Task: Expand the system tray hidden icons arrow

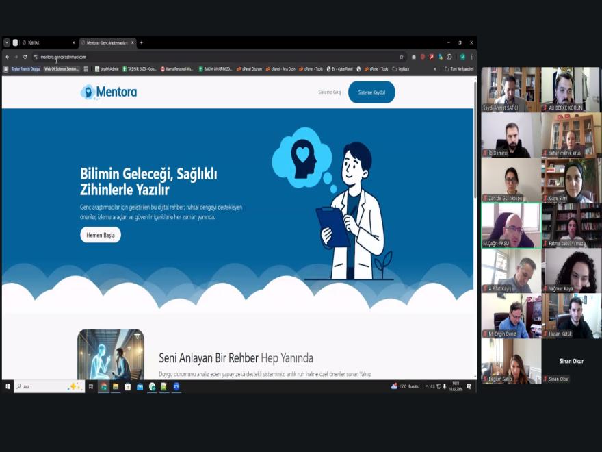Action: 426,386
